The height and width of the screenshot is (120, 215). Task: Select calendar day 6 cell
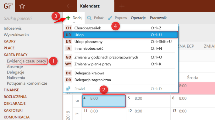[x=193, y=101]
